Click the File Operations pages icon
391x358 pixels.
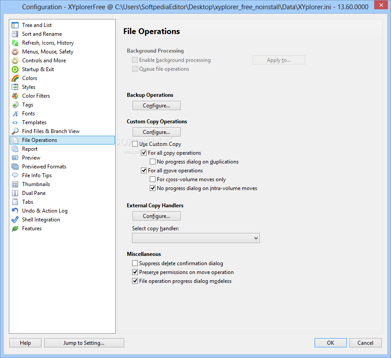pos(15,140)
